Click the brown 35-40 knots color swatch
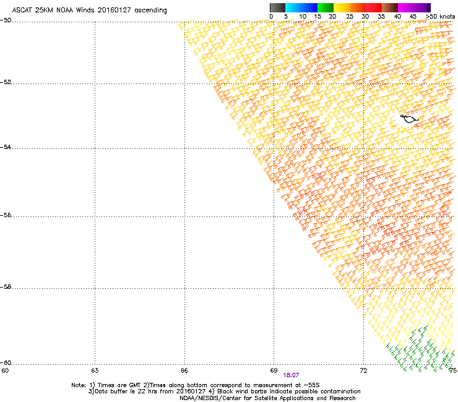The image size is (458, 402). coord(390,7)
